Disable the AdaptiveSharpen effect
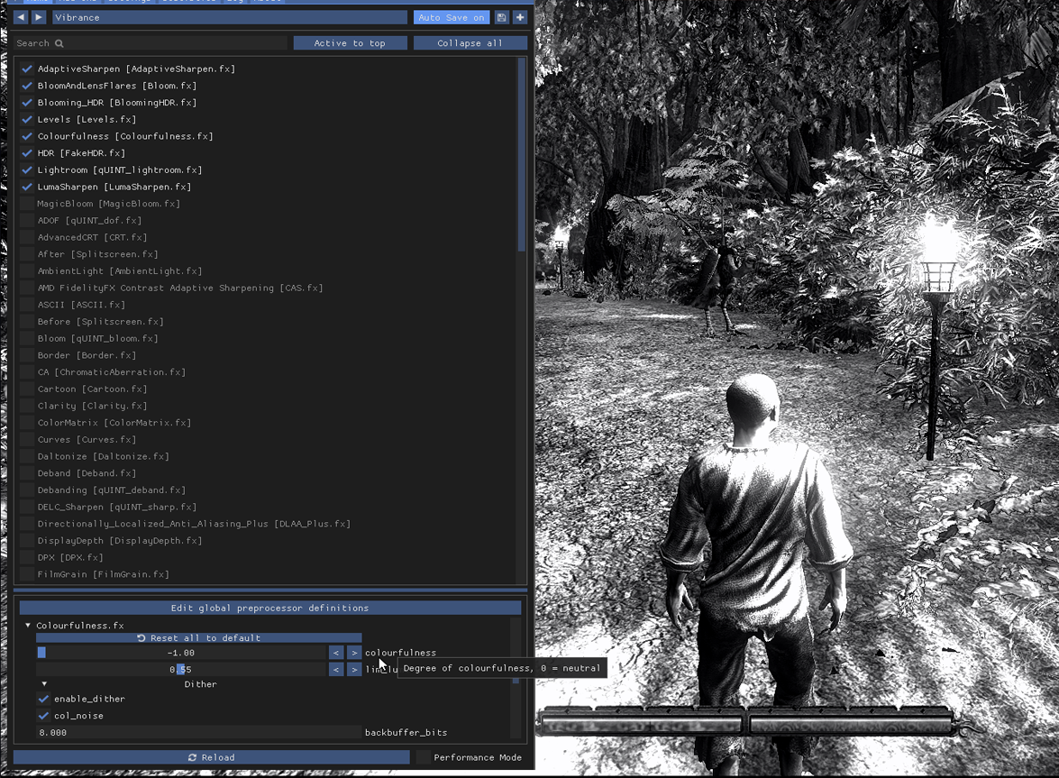This screenshot has width=1059, height=778. click(x=27, y=69)
